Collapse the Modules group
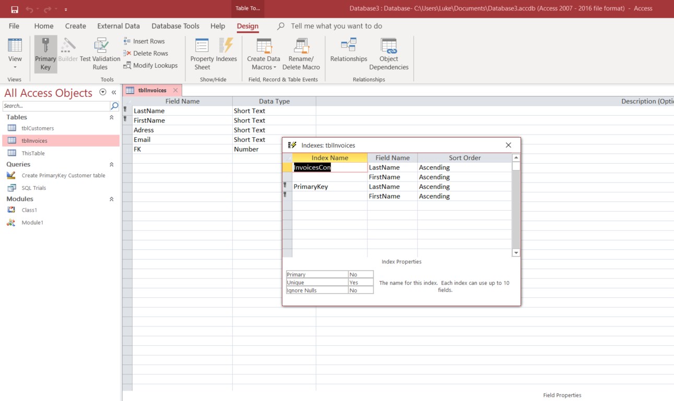The image size is (674, 401). pos(111,199)
